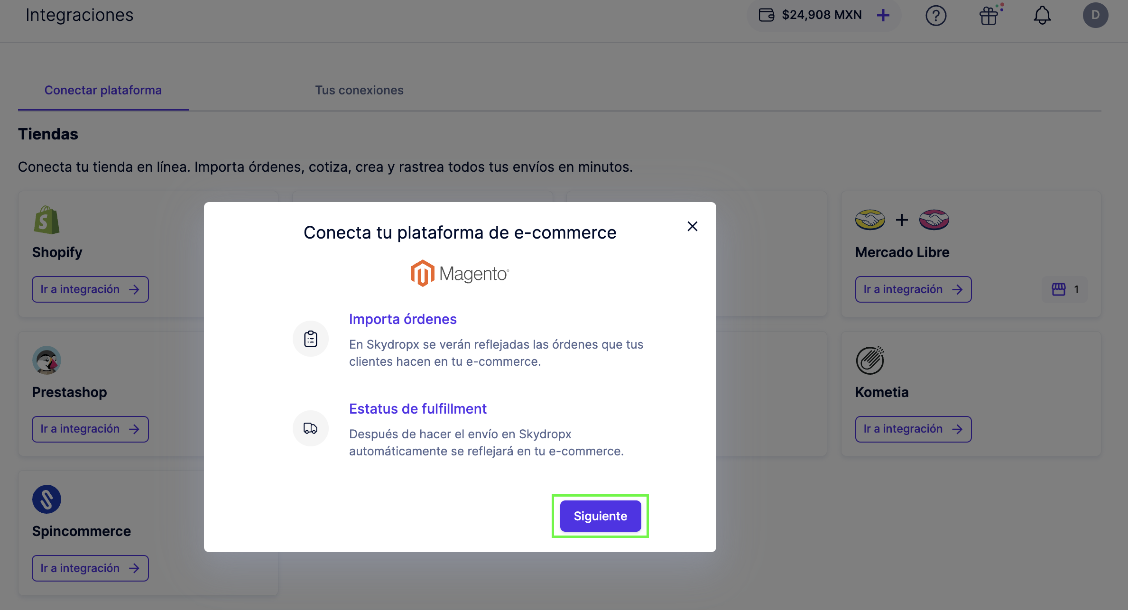Screen dimensions: 1128x610
Task: Click the Importa órdenes clipboard icon
Action: pos(311,339)
